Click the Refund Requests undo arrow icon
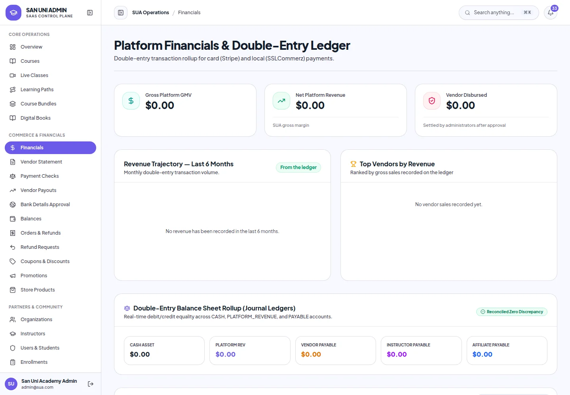Viewport: 570px width, 395px height. tap(13, 247)
